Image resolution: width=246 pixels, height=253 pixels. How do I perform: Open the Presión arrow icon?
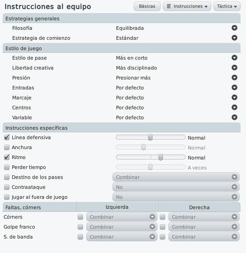click(x=234, y=78)
